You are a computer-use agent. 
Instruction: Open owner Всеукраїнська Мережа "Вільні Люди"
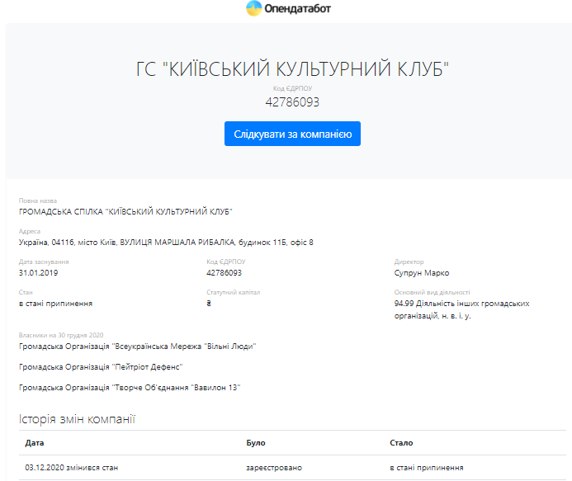click(137, 347)
